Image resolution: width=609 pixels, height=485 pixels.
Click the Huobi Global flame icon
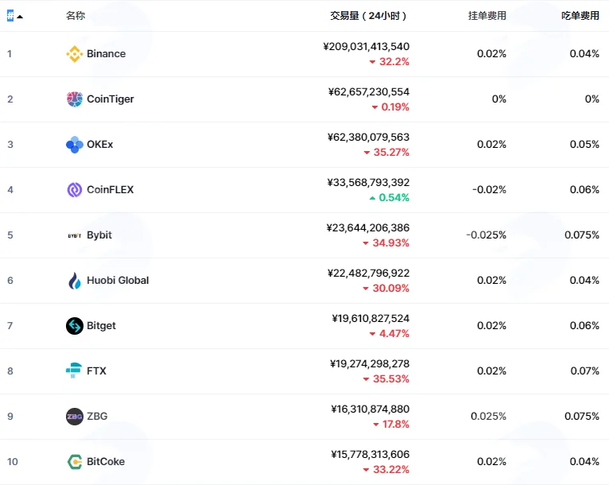(x=74, y=281)
